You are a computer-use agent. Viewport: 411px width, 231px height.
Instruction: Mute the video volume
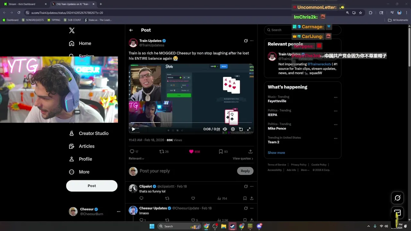225,129
